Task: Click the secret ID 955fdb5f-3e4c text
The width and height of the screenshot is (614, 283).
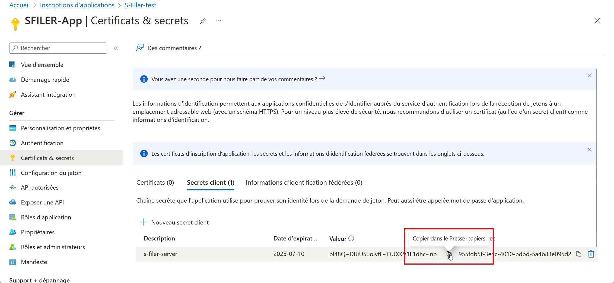Action: point(515,254)
